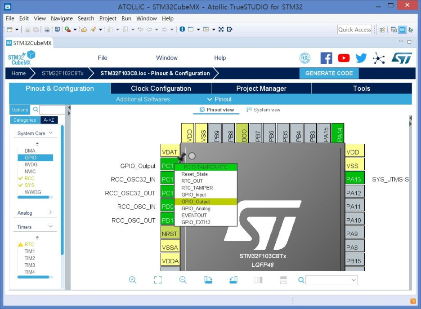Select System view tab
421x309 pixels.
point(264,110)
